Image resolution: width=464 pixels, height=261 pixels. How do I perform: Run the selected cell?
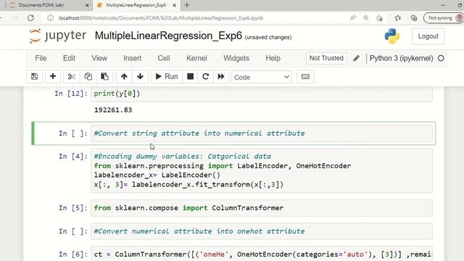167,77
